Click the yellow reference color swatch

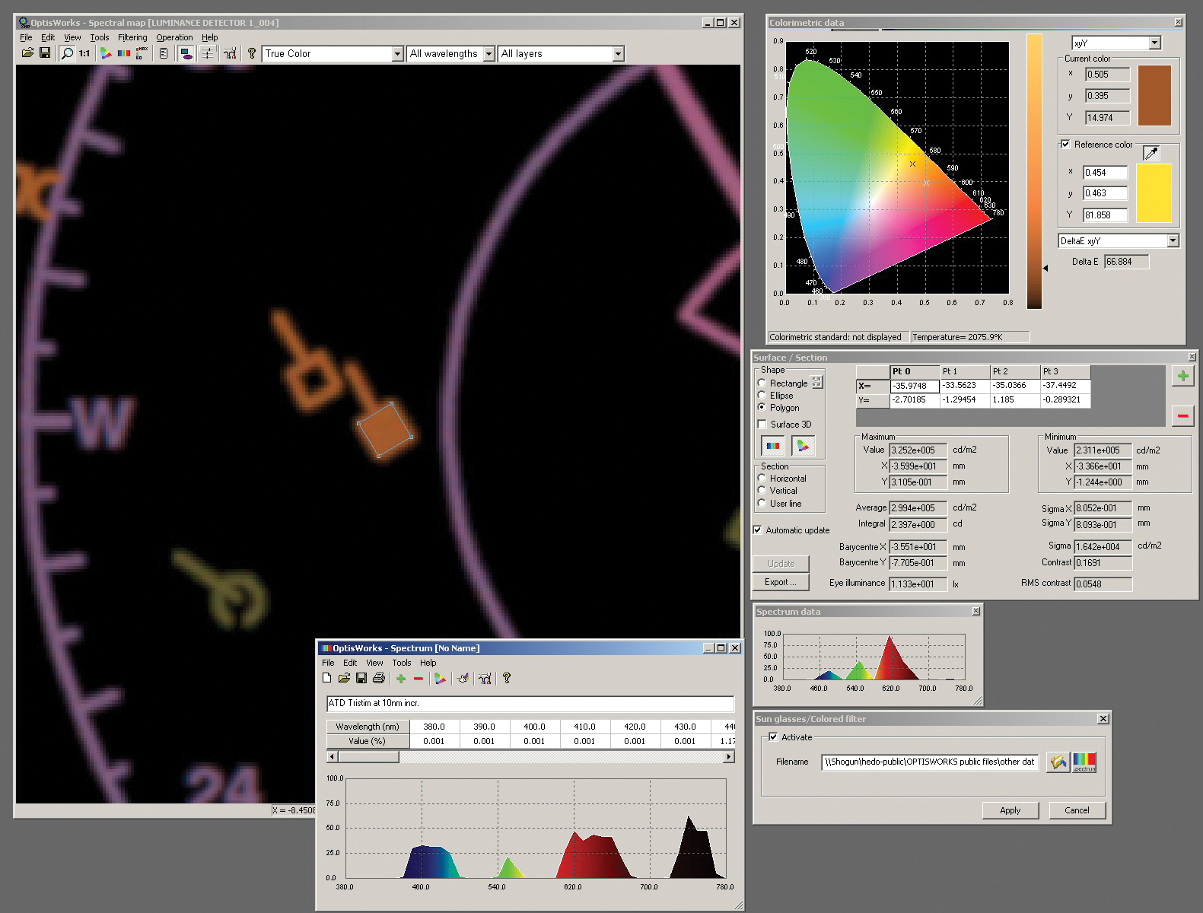coord(1154,193)
